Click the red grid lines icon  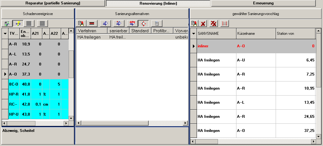pyautogui.click(x=224, y=23)
